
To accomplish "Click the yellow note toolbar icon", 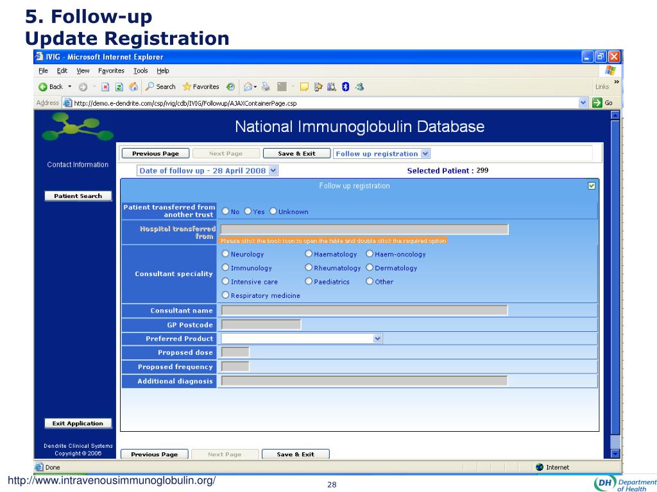I will (305, 86).
